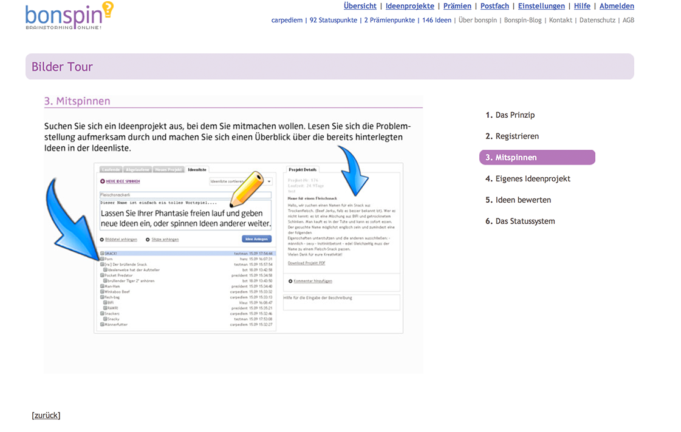
Task: Go to Ideenprojekte in the top navigation
Action: (x=409, y=6)
